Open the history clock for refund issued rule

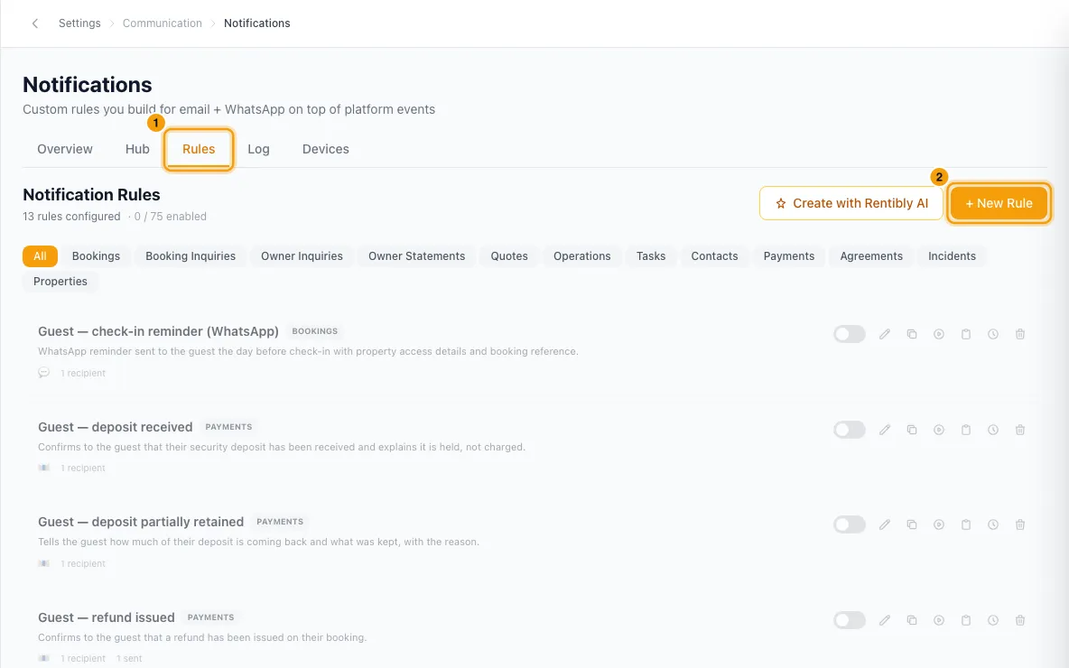[x=993, y=620]
